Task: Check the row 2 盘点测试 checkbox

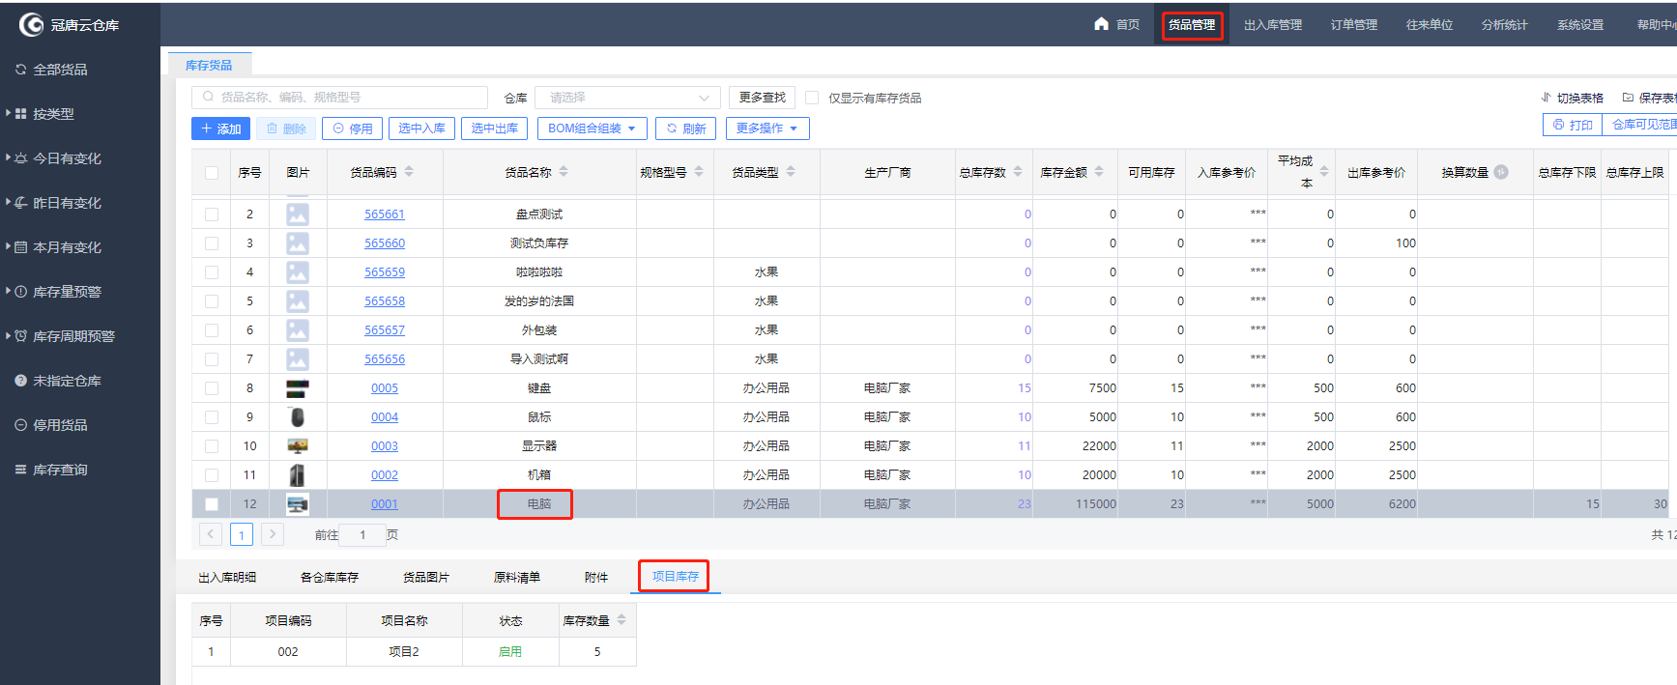Action: point(212,214)
